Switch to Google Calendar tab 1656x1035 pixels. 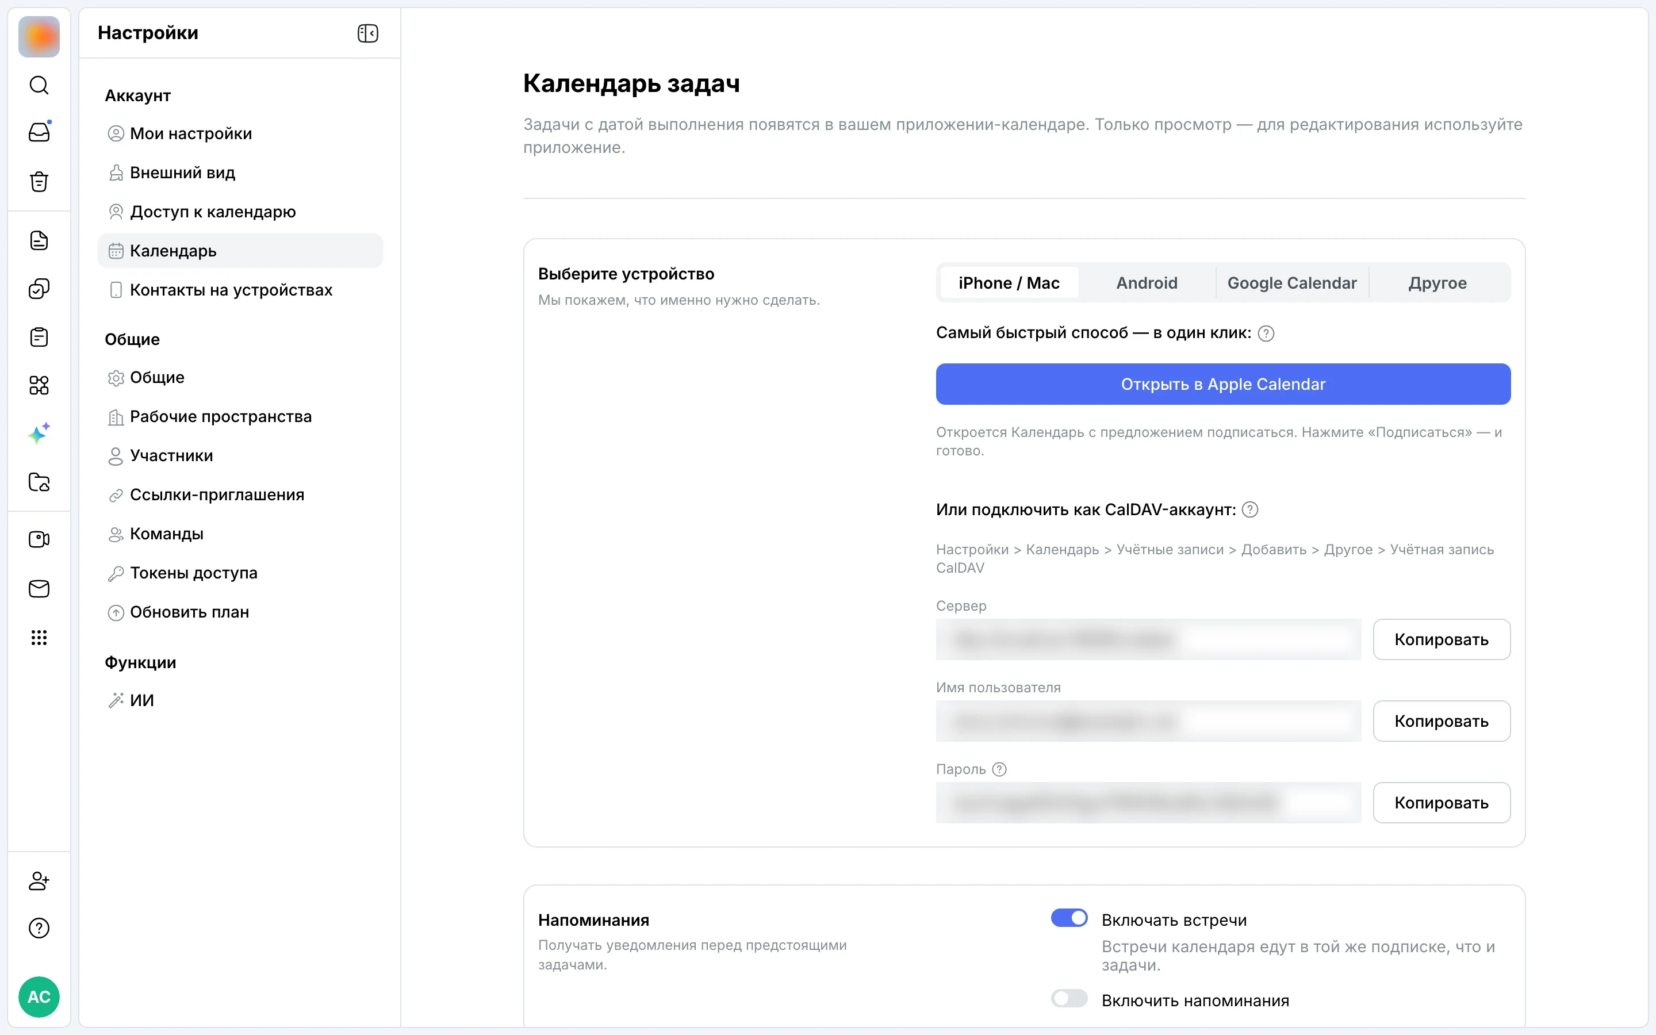[1292, 283]
